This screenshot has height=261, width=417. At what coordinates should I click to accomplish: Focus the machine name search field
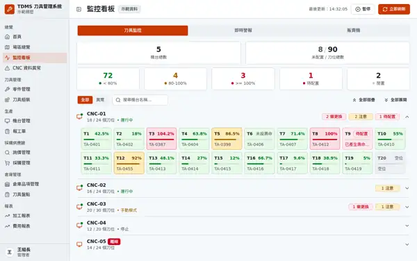(140, 100)
